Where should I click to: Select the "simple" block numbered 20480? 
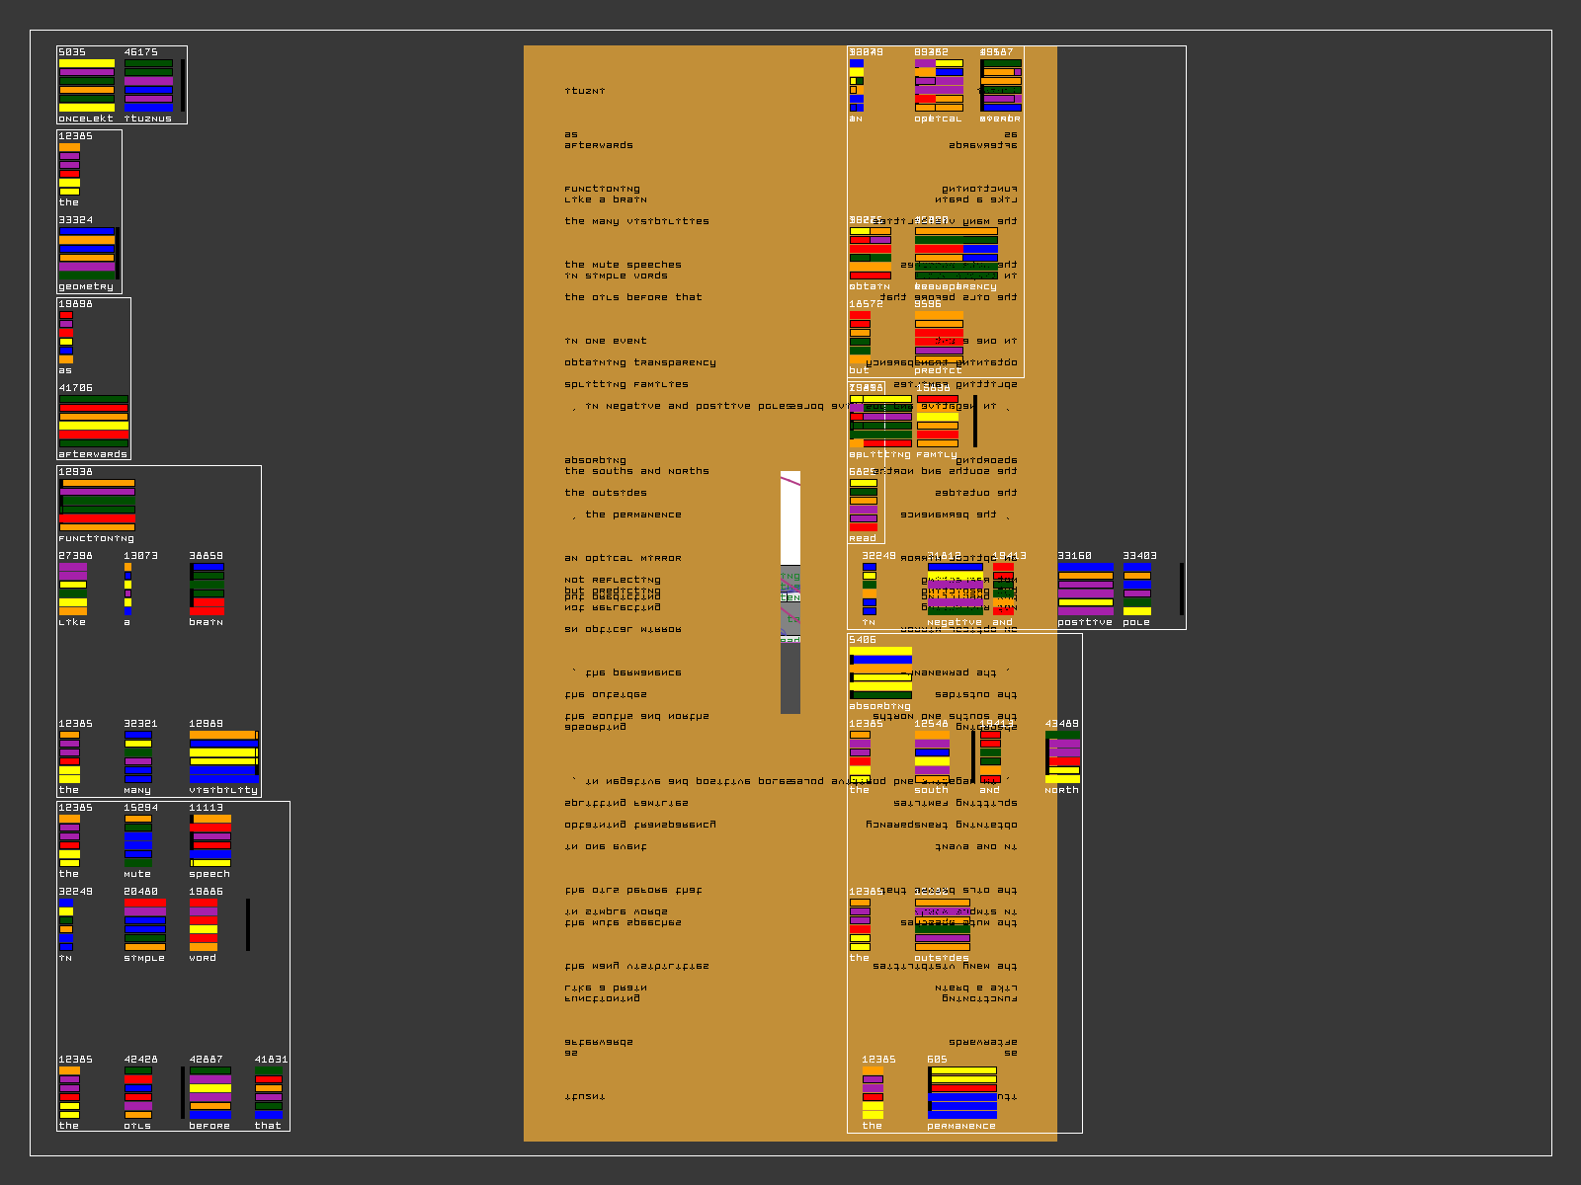coord(145,924)
